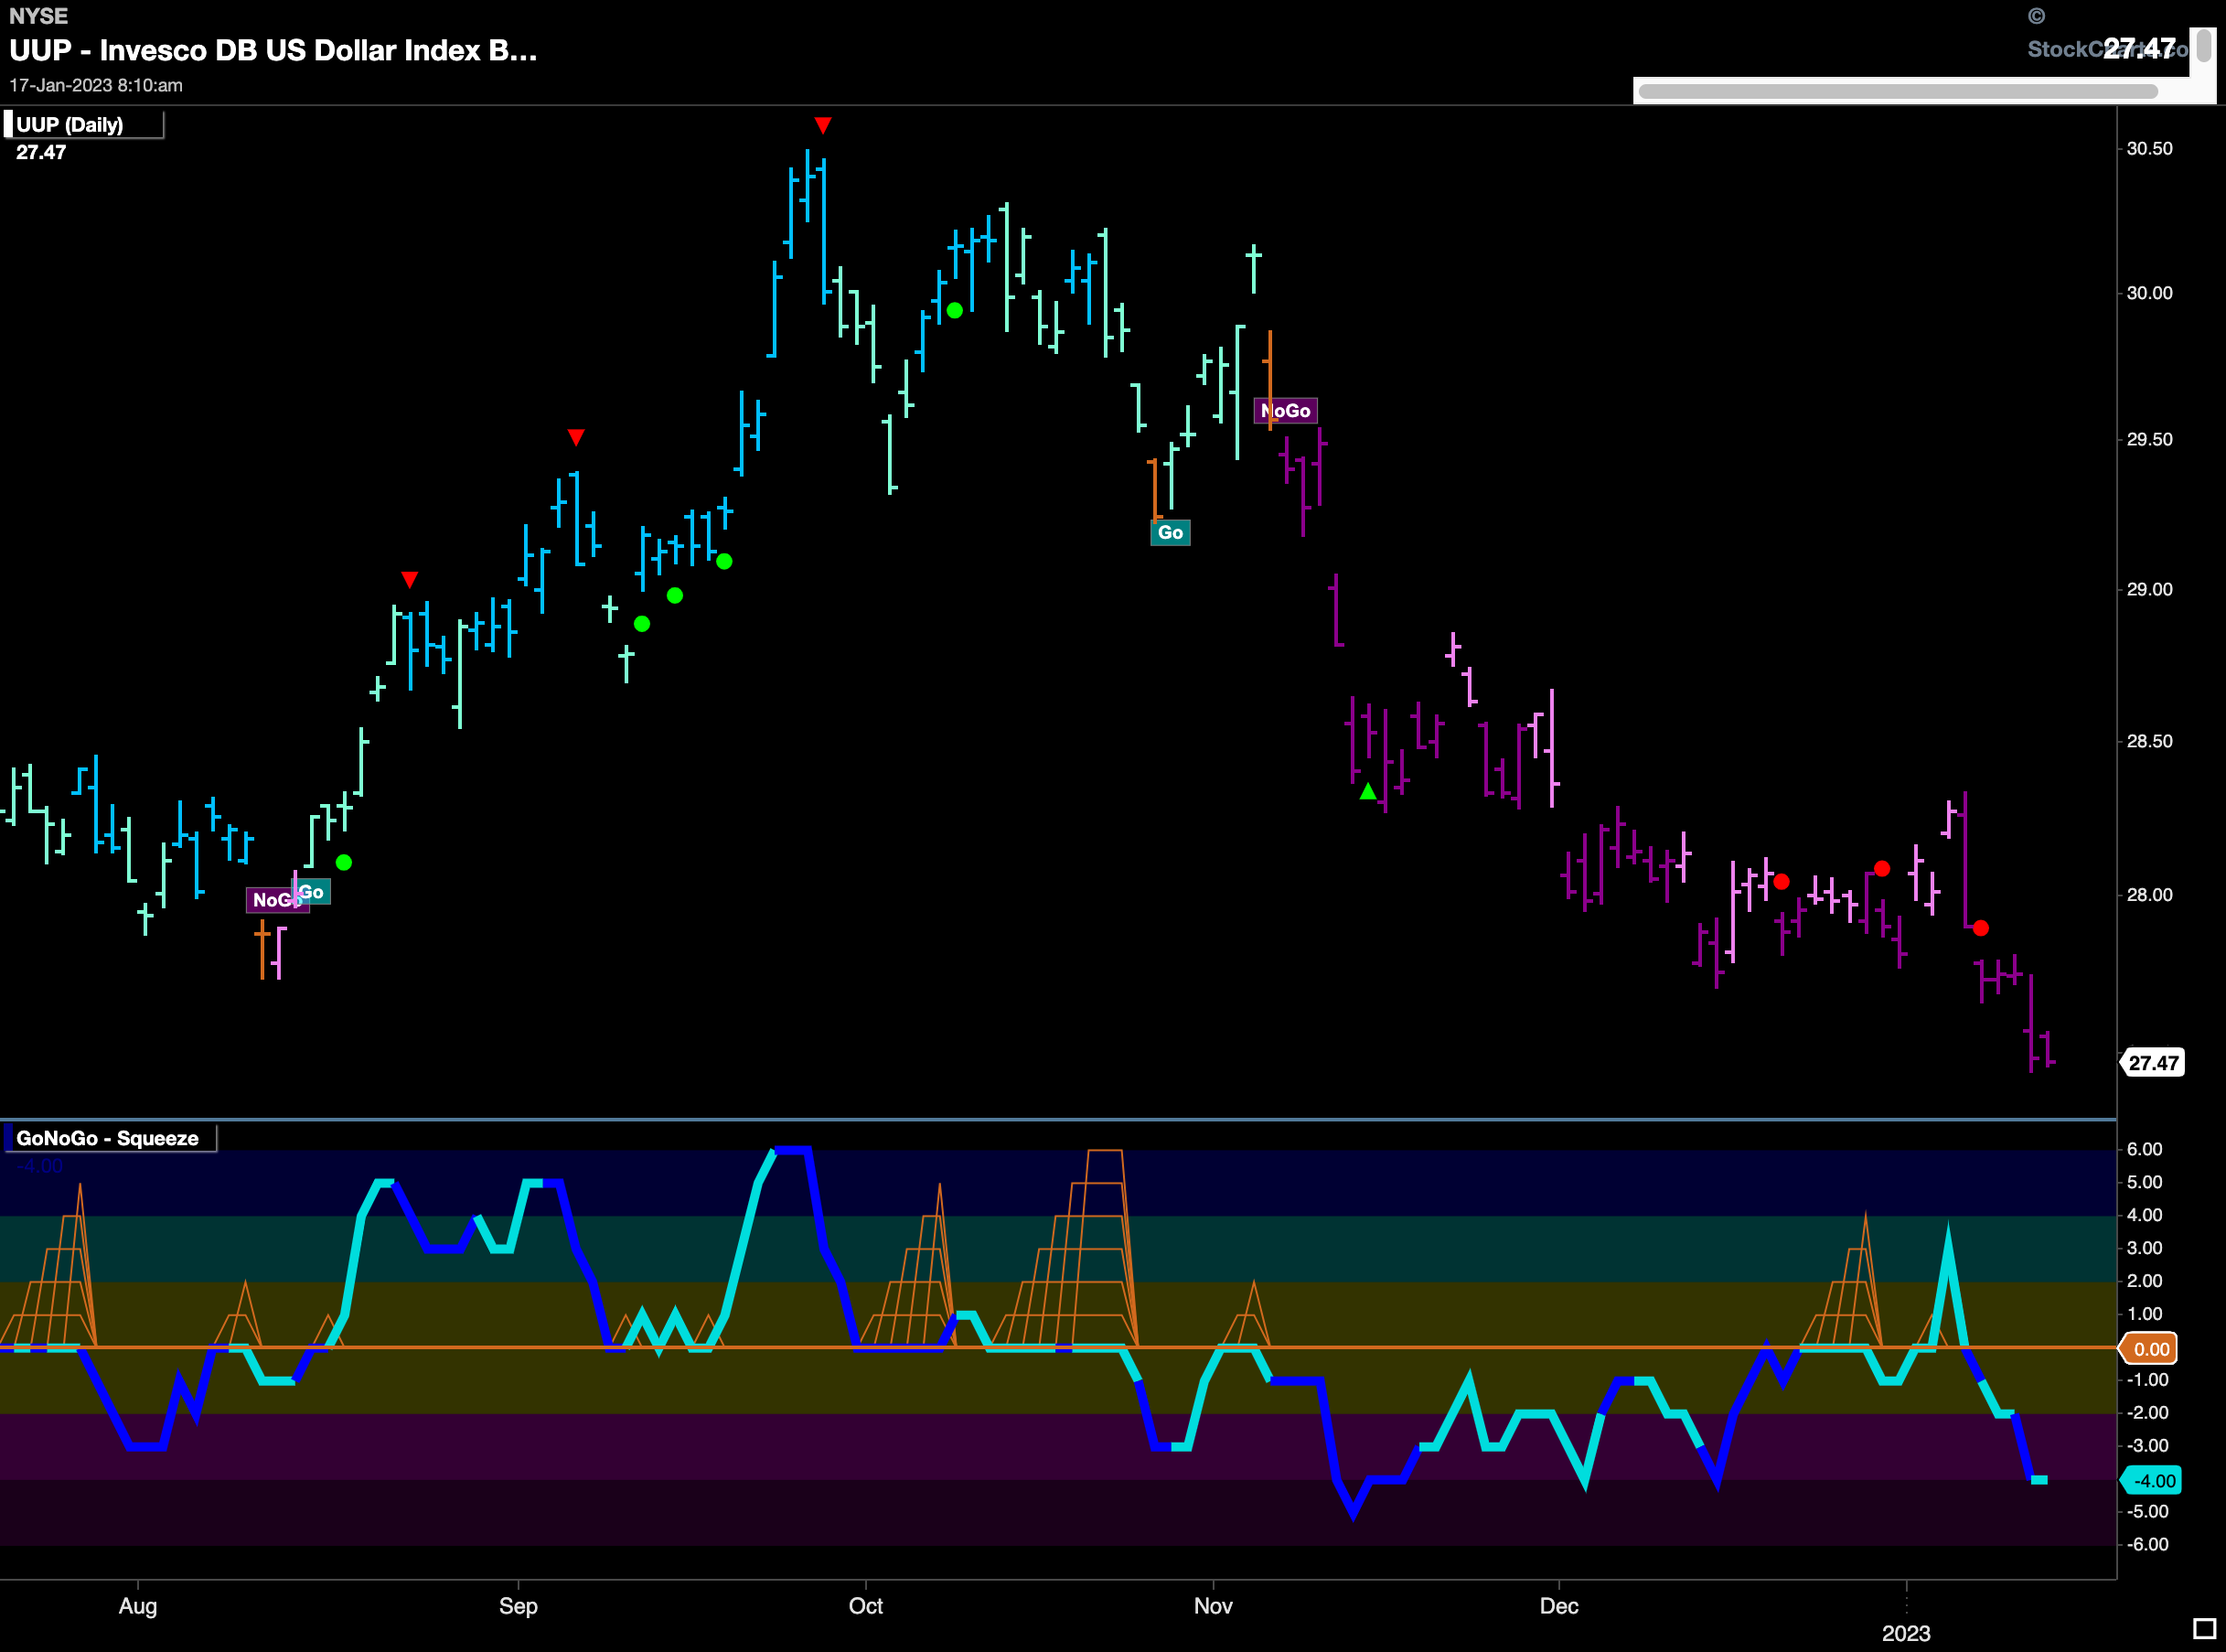This screenshot has height=1652, width=2226.
Task: Click the 'NYSE' exchange label
Action: coord(39,16)
